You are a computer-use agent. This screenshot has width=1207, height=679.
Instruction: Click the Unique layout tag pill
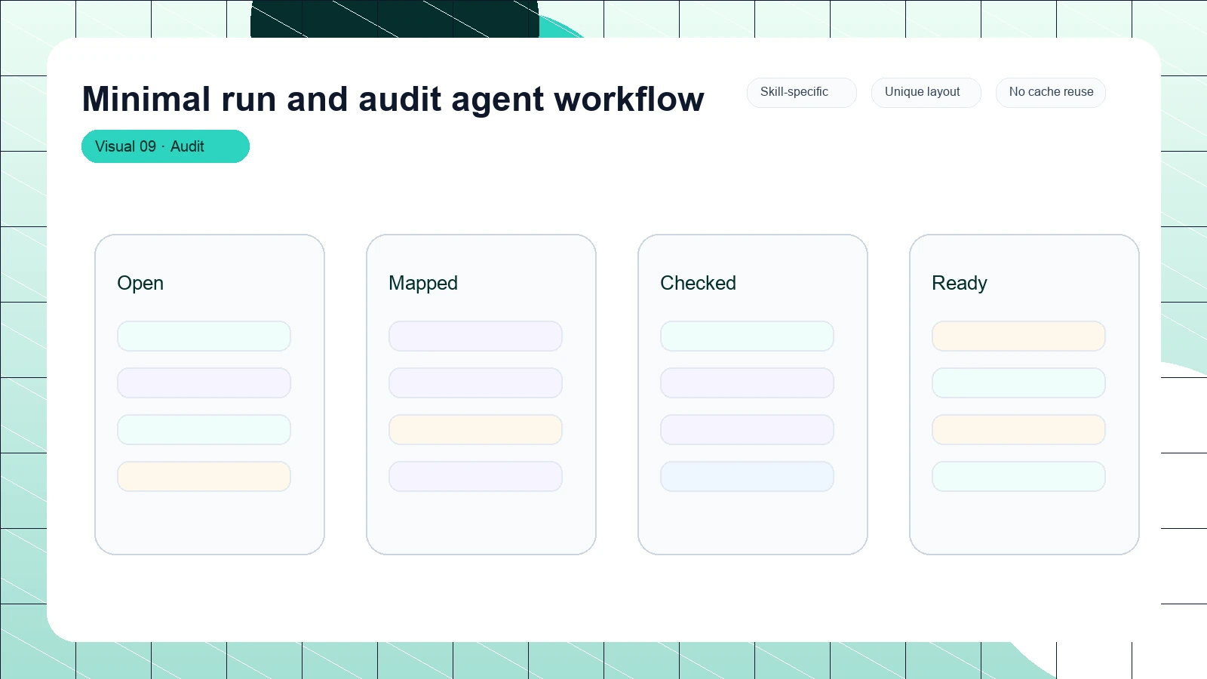pos(926,92)
